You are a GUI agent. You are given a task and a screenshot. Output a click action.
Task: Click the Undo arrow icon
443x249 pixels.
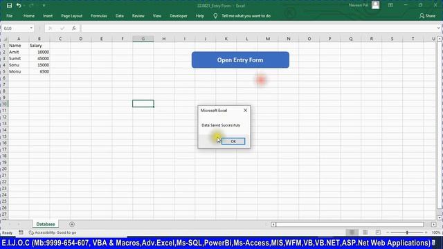19,6
